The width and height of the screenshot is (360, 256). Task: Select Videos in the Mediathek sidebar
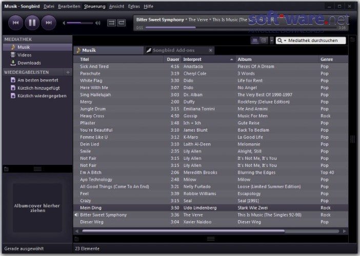click(37, 55)
